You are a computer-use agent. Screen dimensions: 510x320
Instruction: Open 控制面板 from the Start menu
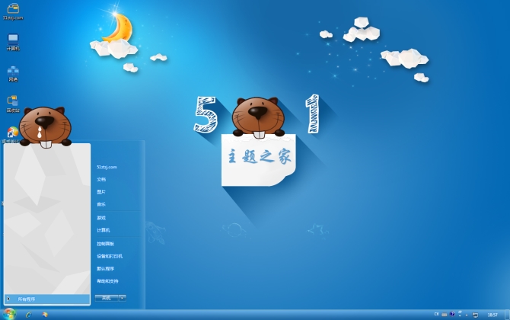pos(105,243)
